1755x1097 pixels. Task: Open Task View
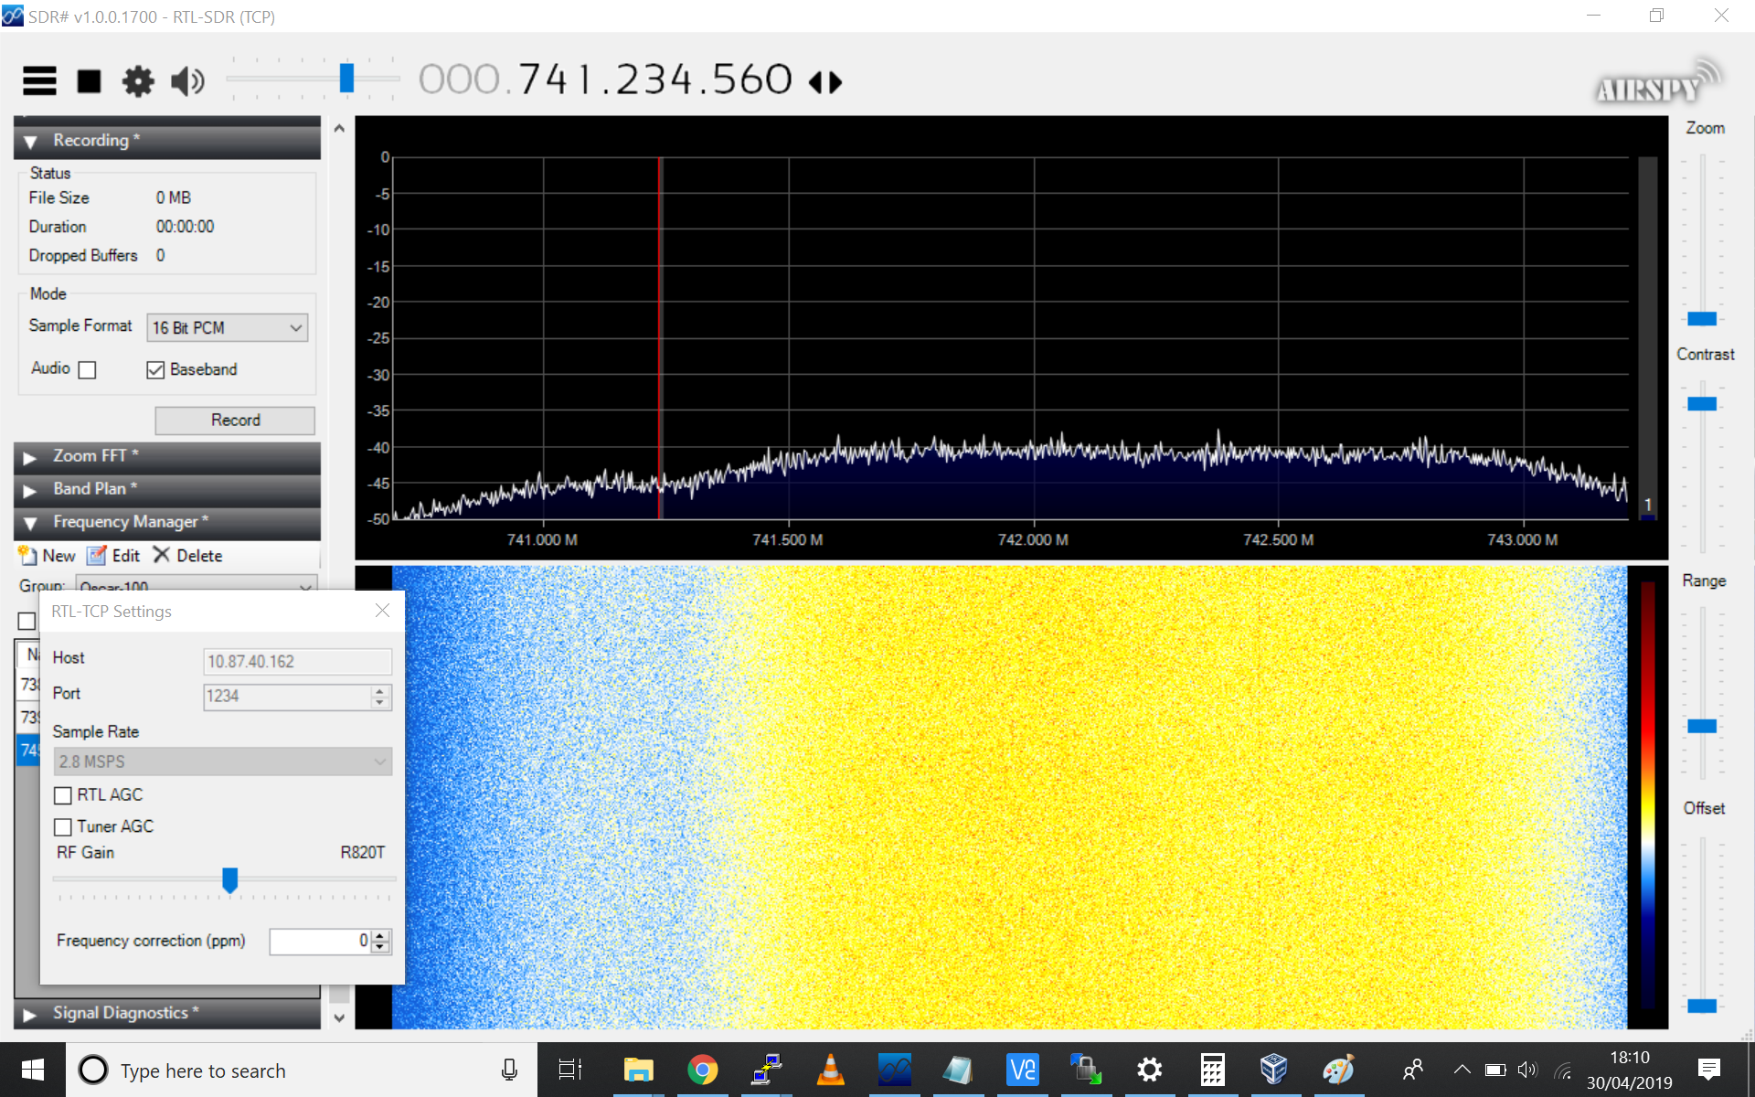(x=570, y=1070)
